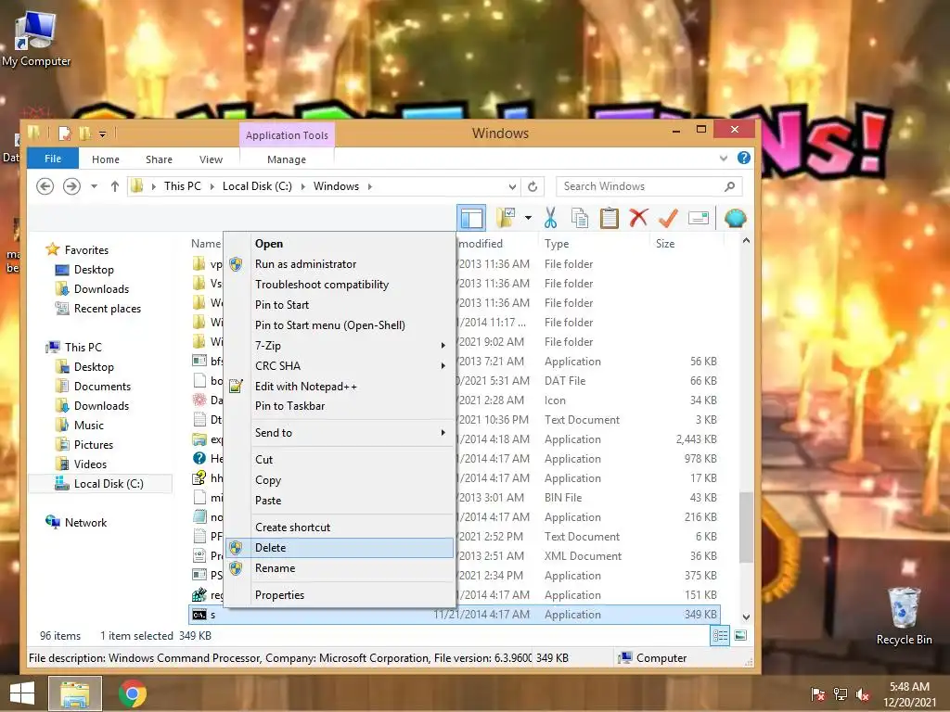
Task: Open Google Chrome from the taskbar
Action: point(132,693)
